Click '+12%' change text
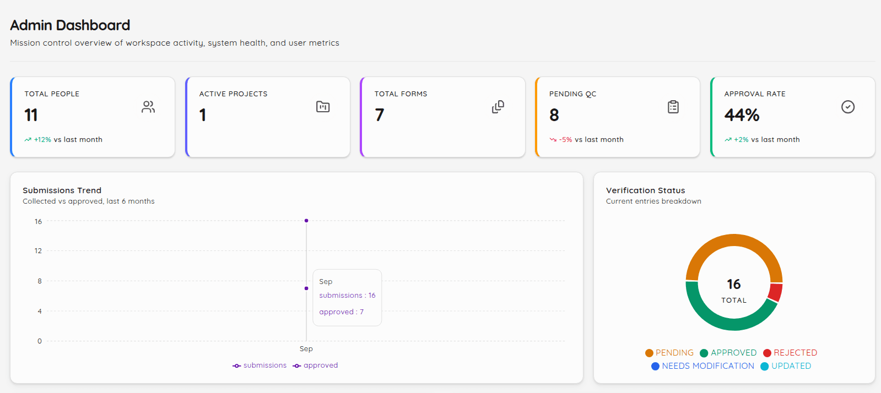Screen dimensions: 881x393 click(x=42, y=140)
